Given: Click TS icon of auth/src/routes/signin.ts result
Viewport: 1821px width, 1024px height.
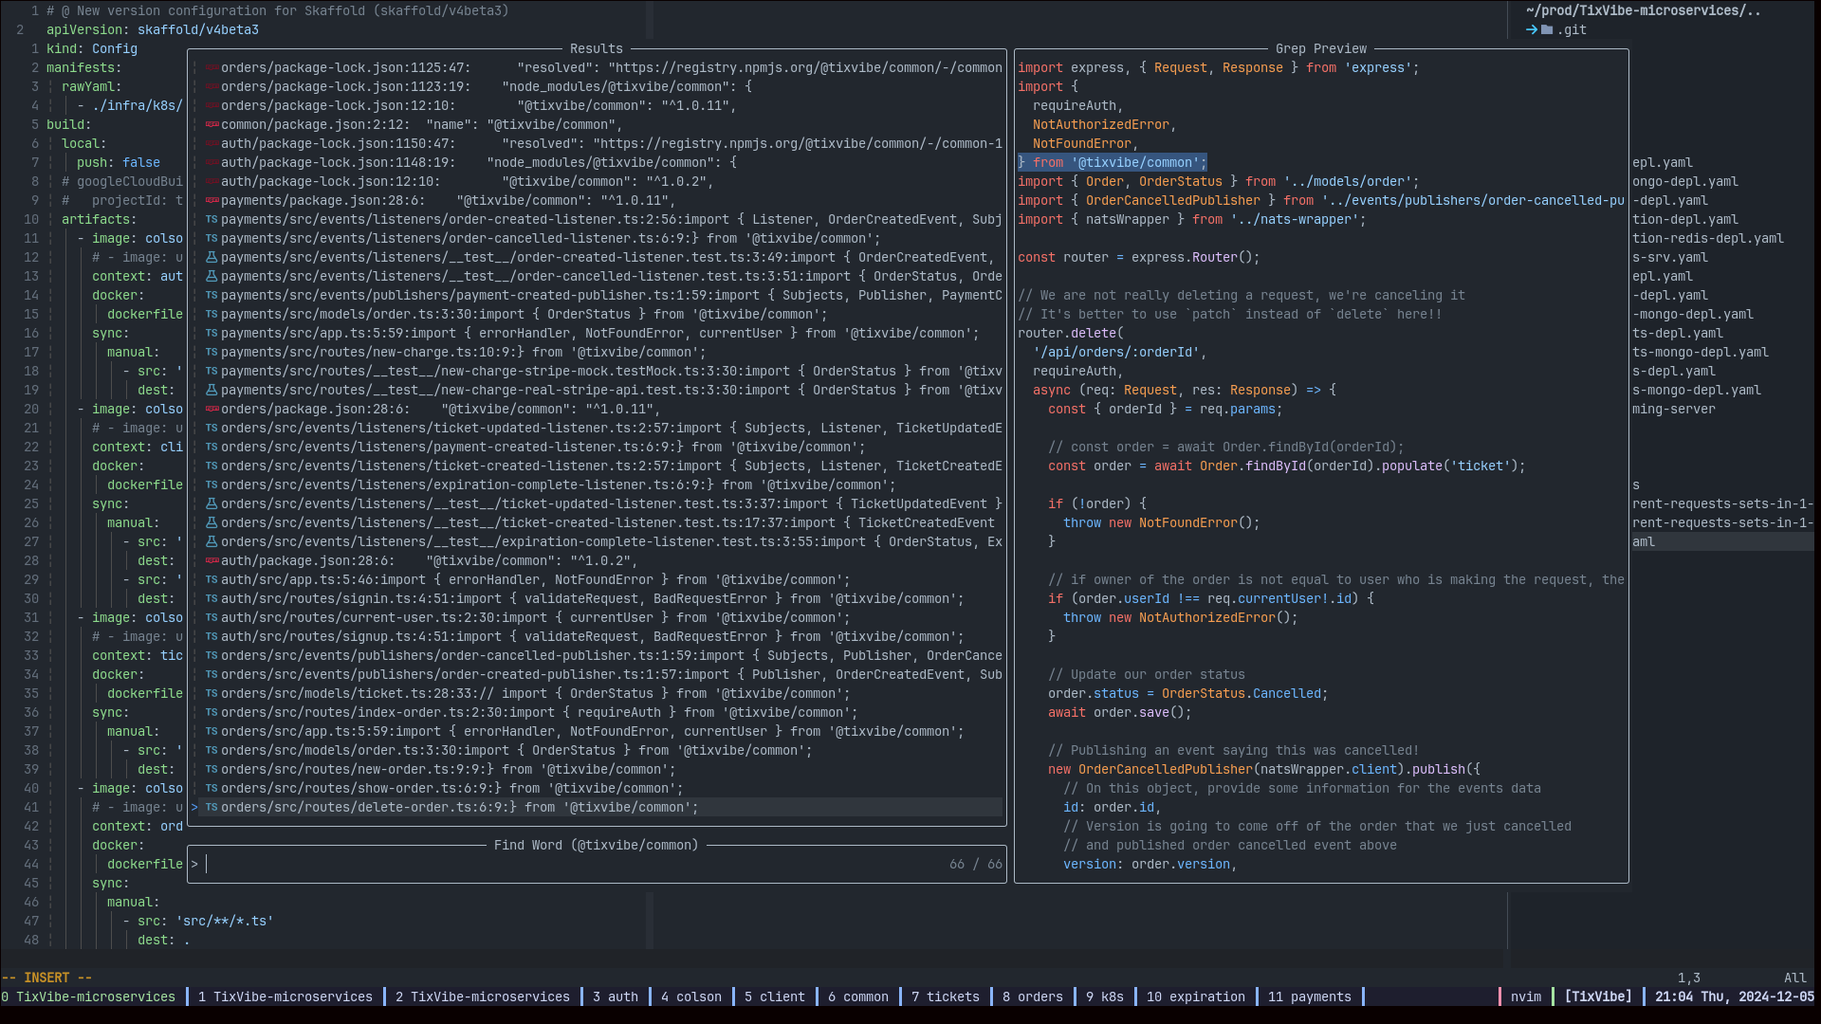Looking at the screenshot, I should point(212,598).
